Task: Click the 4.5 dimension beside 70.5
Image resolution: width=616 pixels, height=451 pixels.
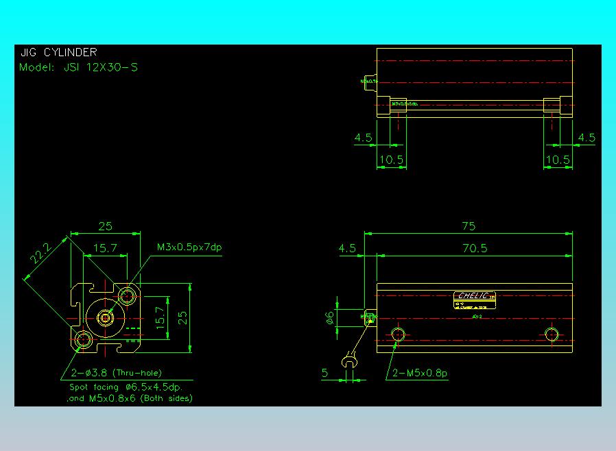Action: pyautogui.click(x=347, y=248)
